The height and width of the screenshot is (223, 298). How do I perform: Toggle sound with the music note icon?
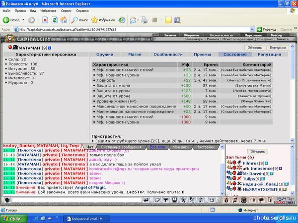click(x=201, y=200)
